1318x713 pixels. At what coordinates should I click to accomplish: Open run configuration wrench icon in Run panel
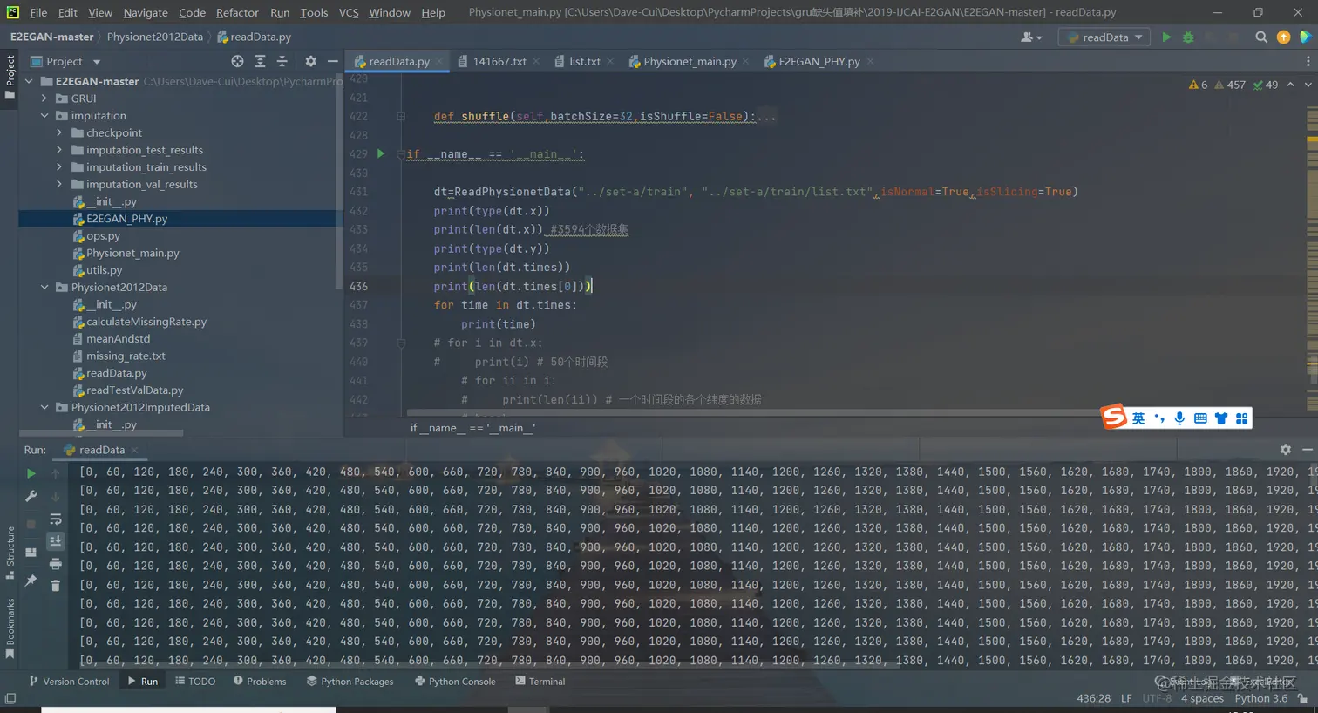31,496
